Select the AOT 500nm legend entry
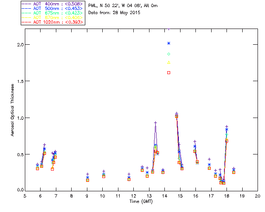The height and width of the screenshot is (212, 265). pyautogui.click(x=53, y=8)
